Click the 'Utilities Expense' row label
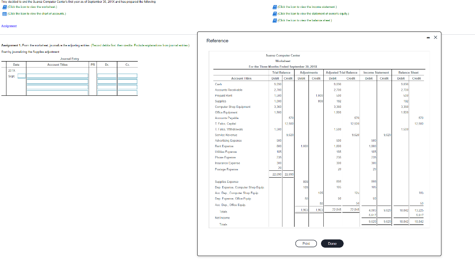This screenshot has height=262, width=475. pos(226,152)
